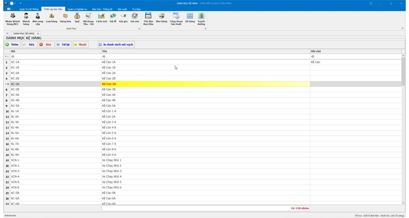Expand the Danh Mục group dialog launcher
Image resolution: width=409 pixels, height=218 pixels.
coord(139,28)
